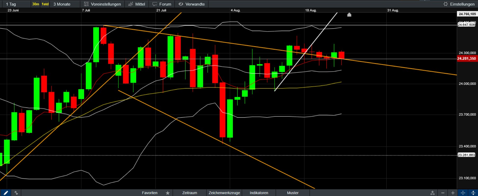Switch to the 1std interval
Viewport: 478px width, 196px height.
click(45, 4)
